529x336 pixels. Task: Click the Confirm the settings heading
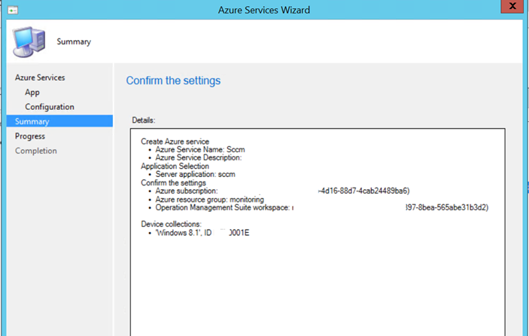point(173,81)
